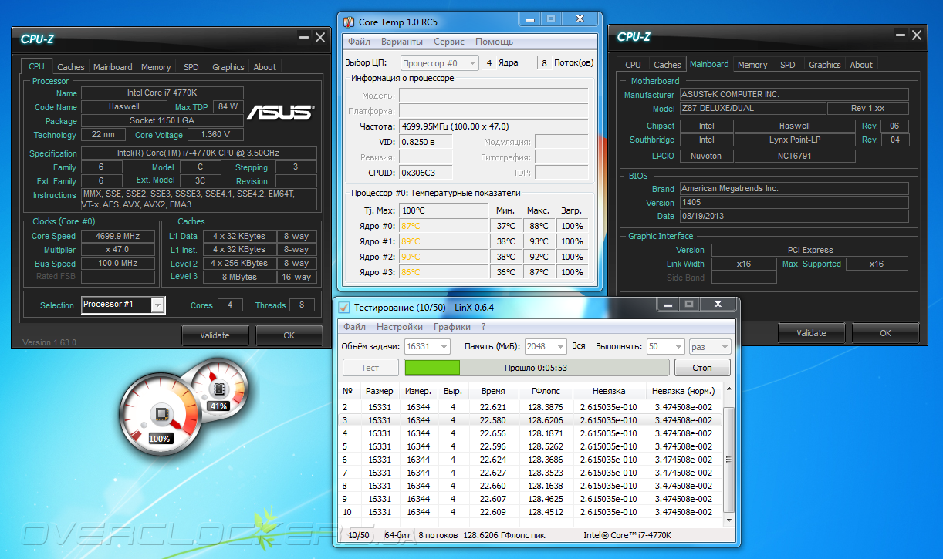The image size is (943, 559).
Task: Open the LinX run count dropdown
Action: pyautogui.click(x=665, y=347)
